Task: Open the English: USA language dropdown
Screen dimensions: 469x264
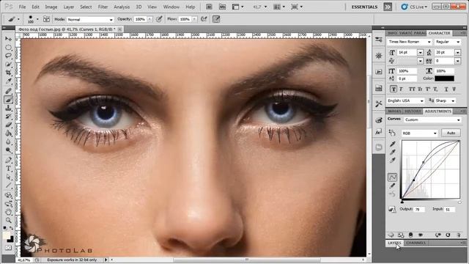Action: (405, 100)
